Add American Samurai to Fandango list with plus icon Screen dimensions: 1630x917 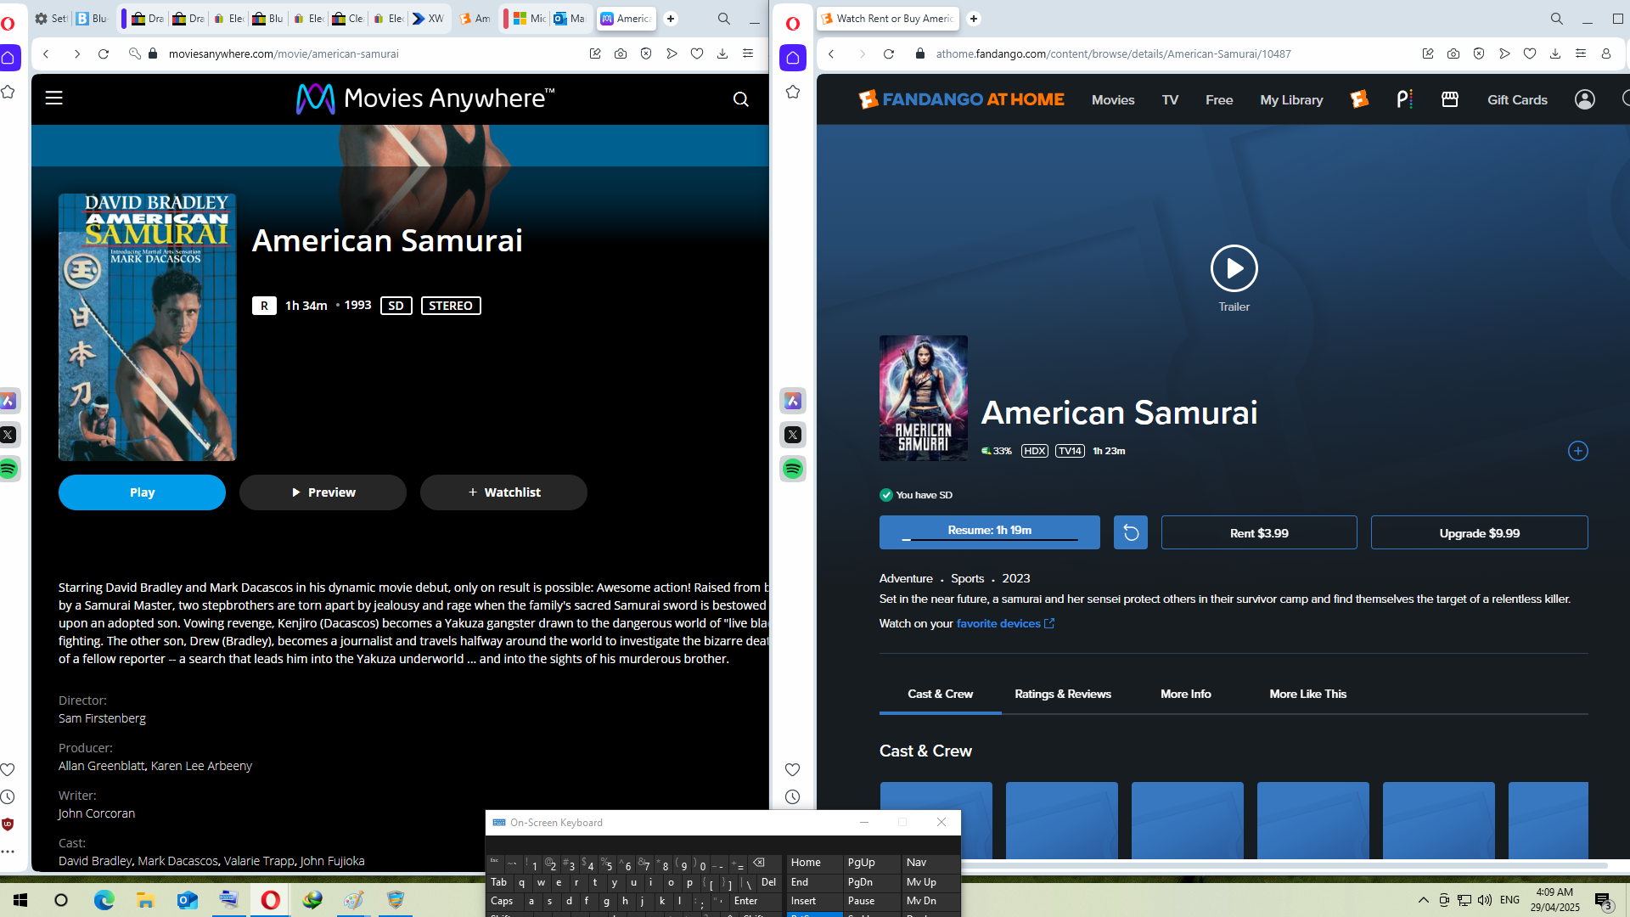(x=1577, y=451)
